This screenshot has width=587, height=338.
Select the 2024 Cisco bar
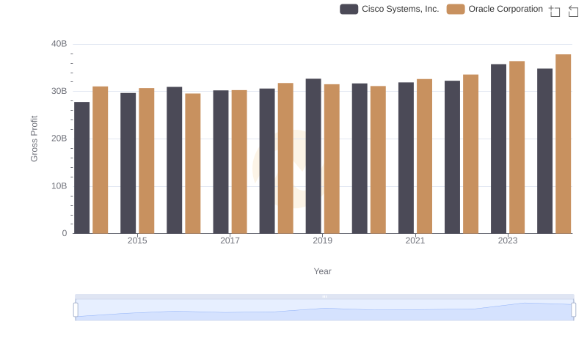[x=544, y=151]
